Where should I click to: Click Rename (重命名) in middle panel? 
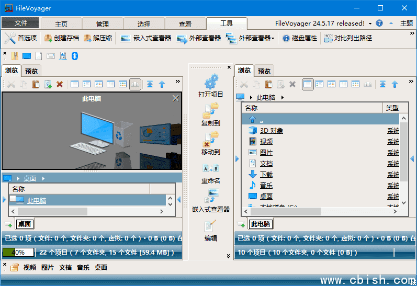[211, 174]
